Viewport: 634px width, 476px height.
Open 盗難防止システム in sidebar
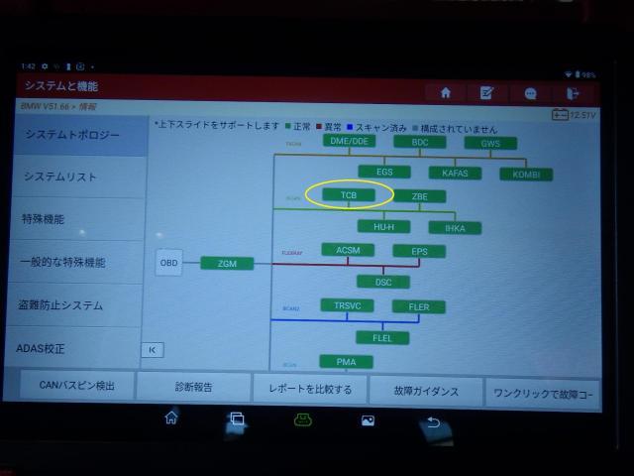[x=73, y=305]
